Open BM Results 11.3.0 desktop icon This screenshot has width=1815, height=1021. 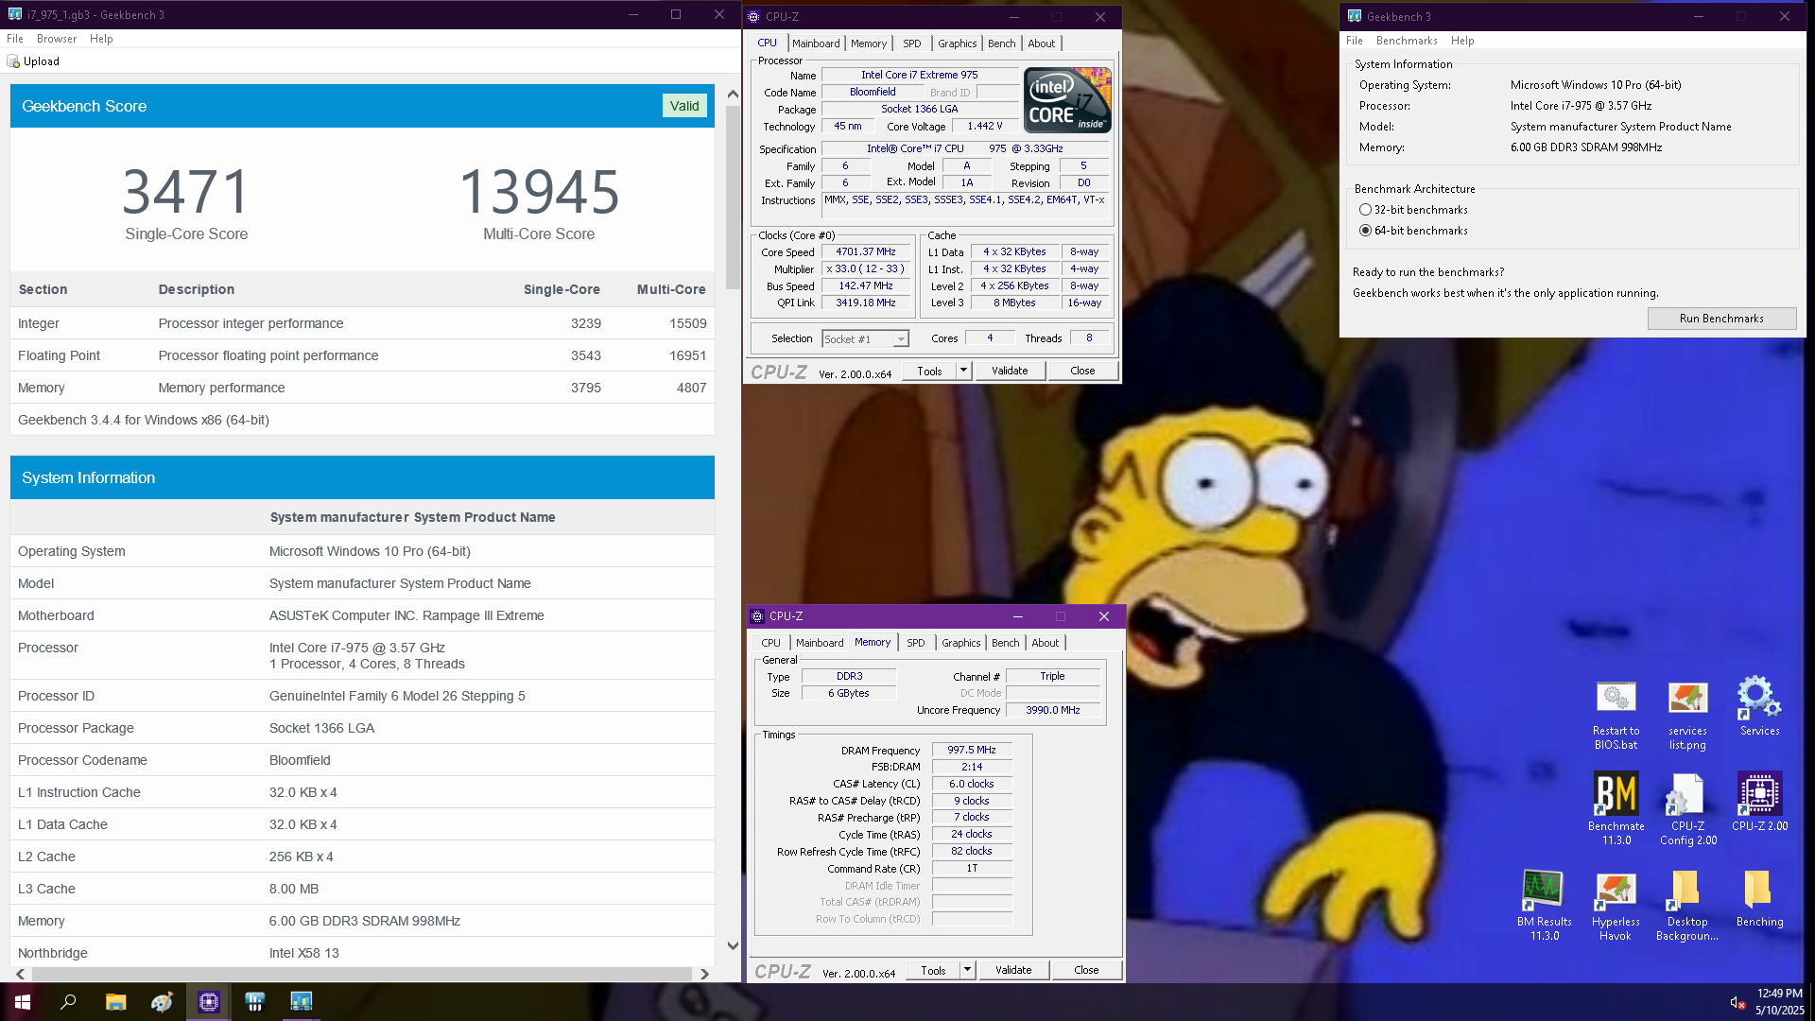tap(1544, 905)
